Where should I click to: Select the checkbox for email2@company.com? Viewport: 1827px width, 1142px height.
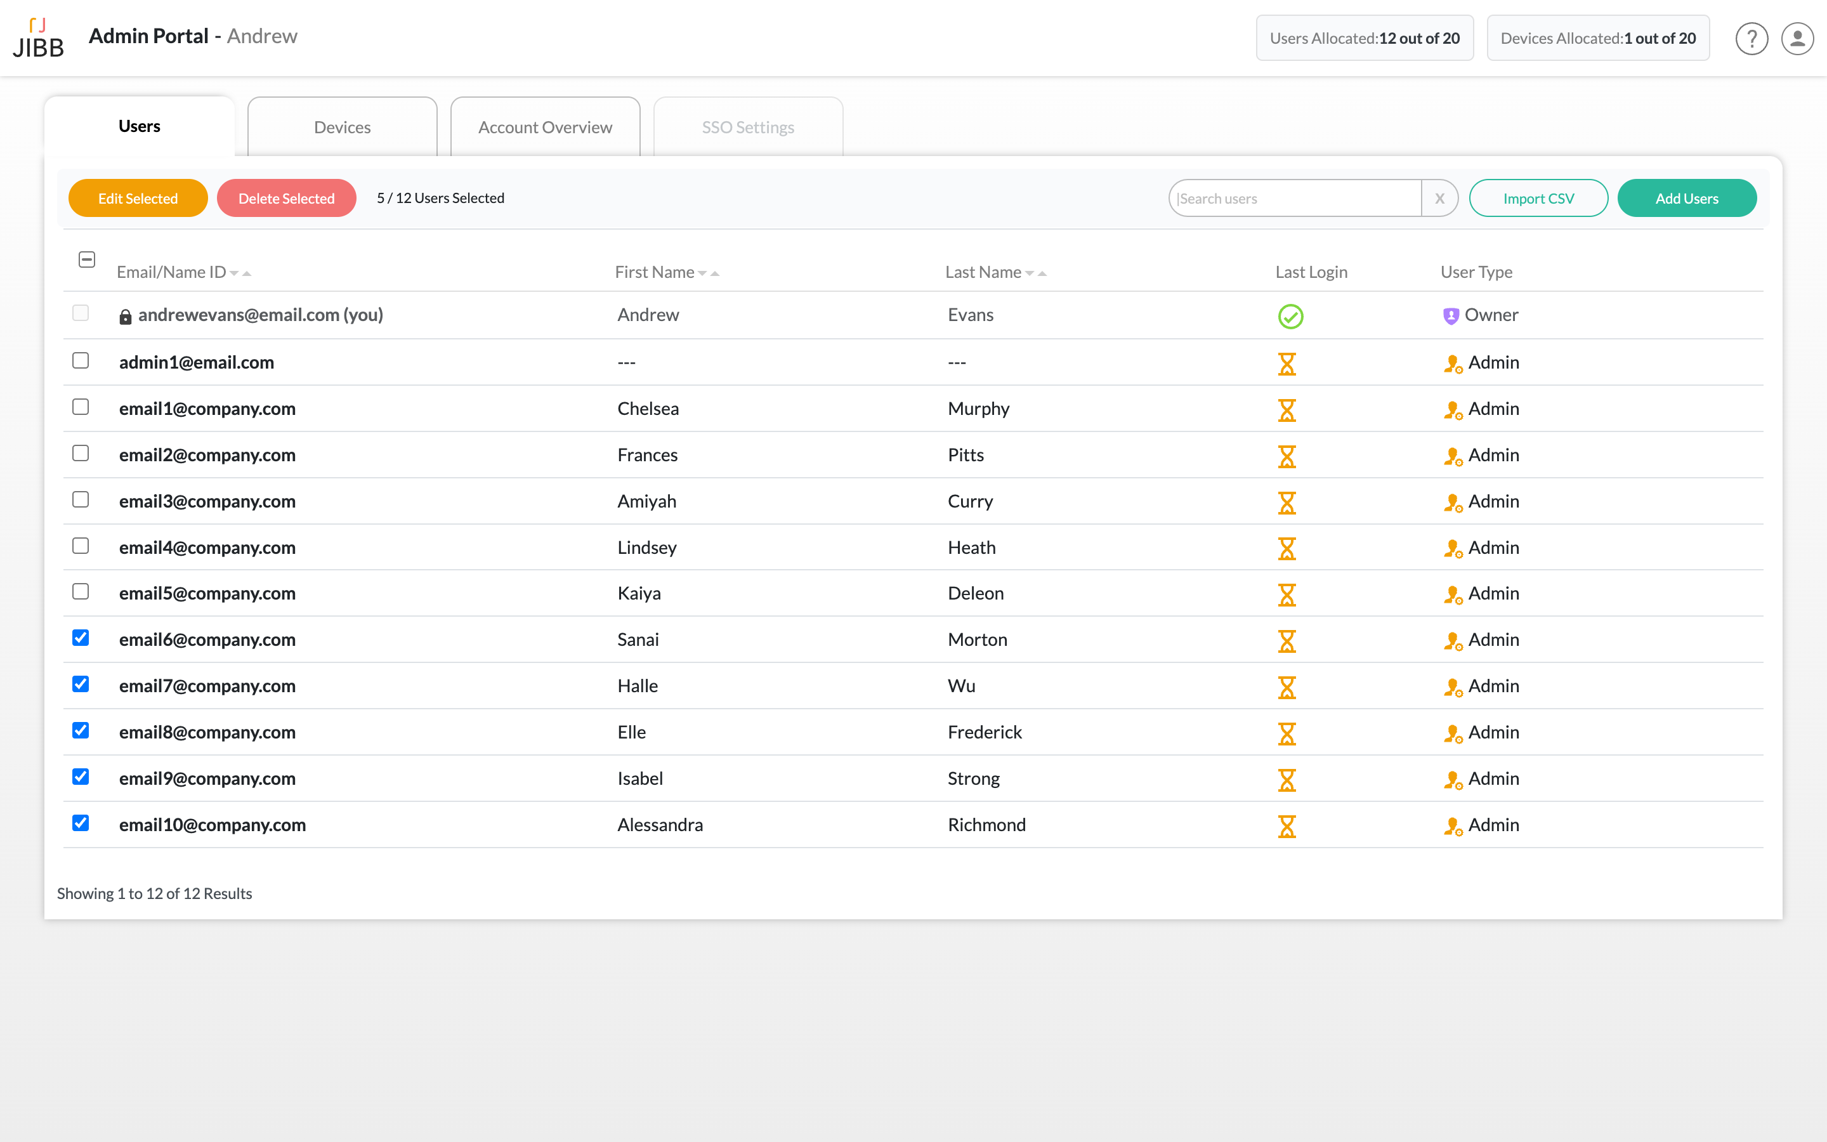tap(81, 453)
